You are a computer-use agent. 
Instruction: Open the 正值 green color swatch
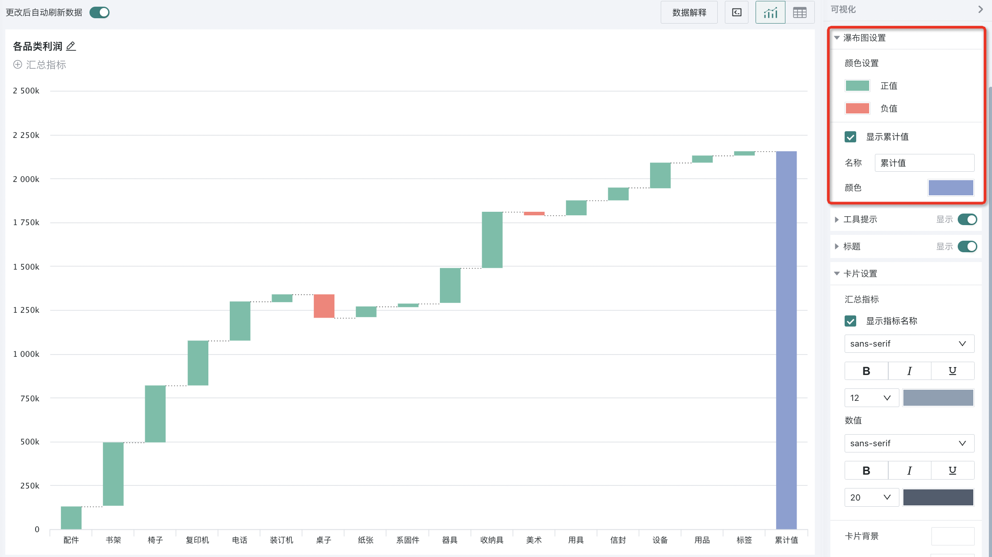pyautogui.click(x=857, y=85)
